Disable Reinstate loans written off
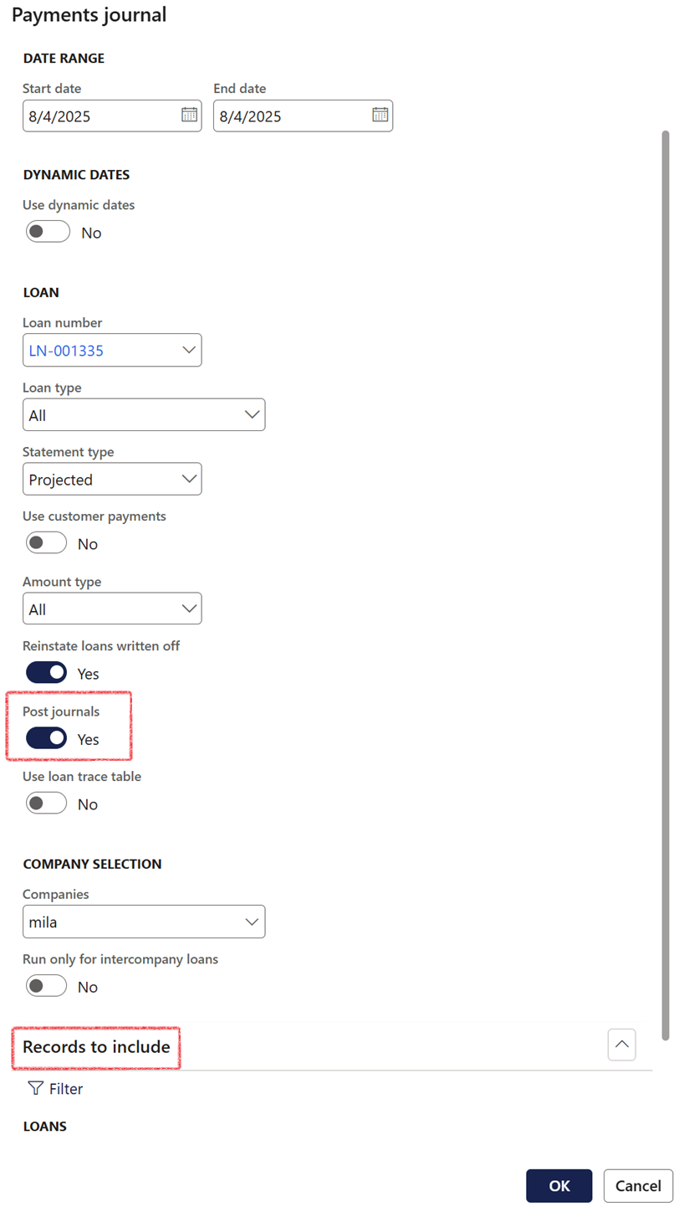684x1212 pixels. 47,672
